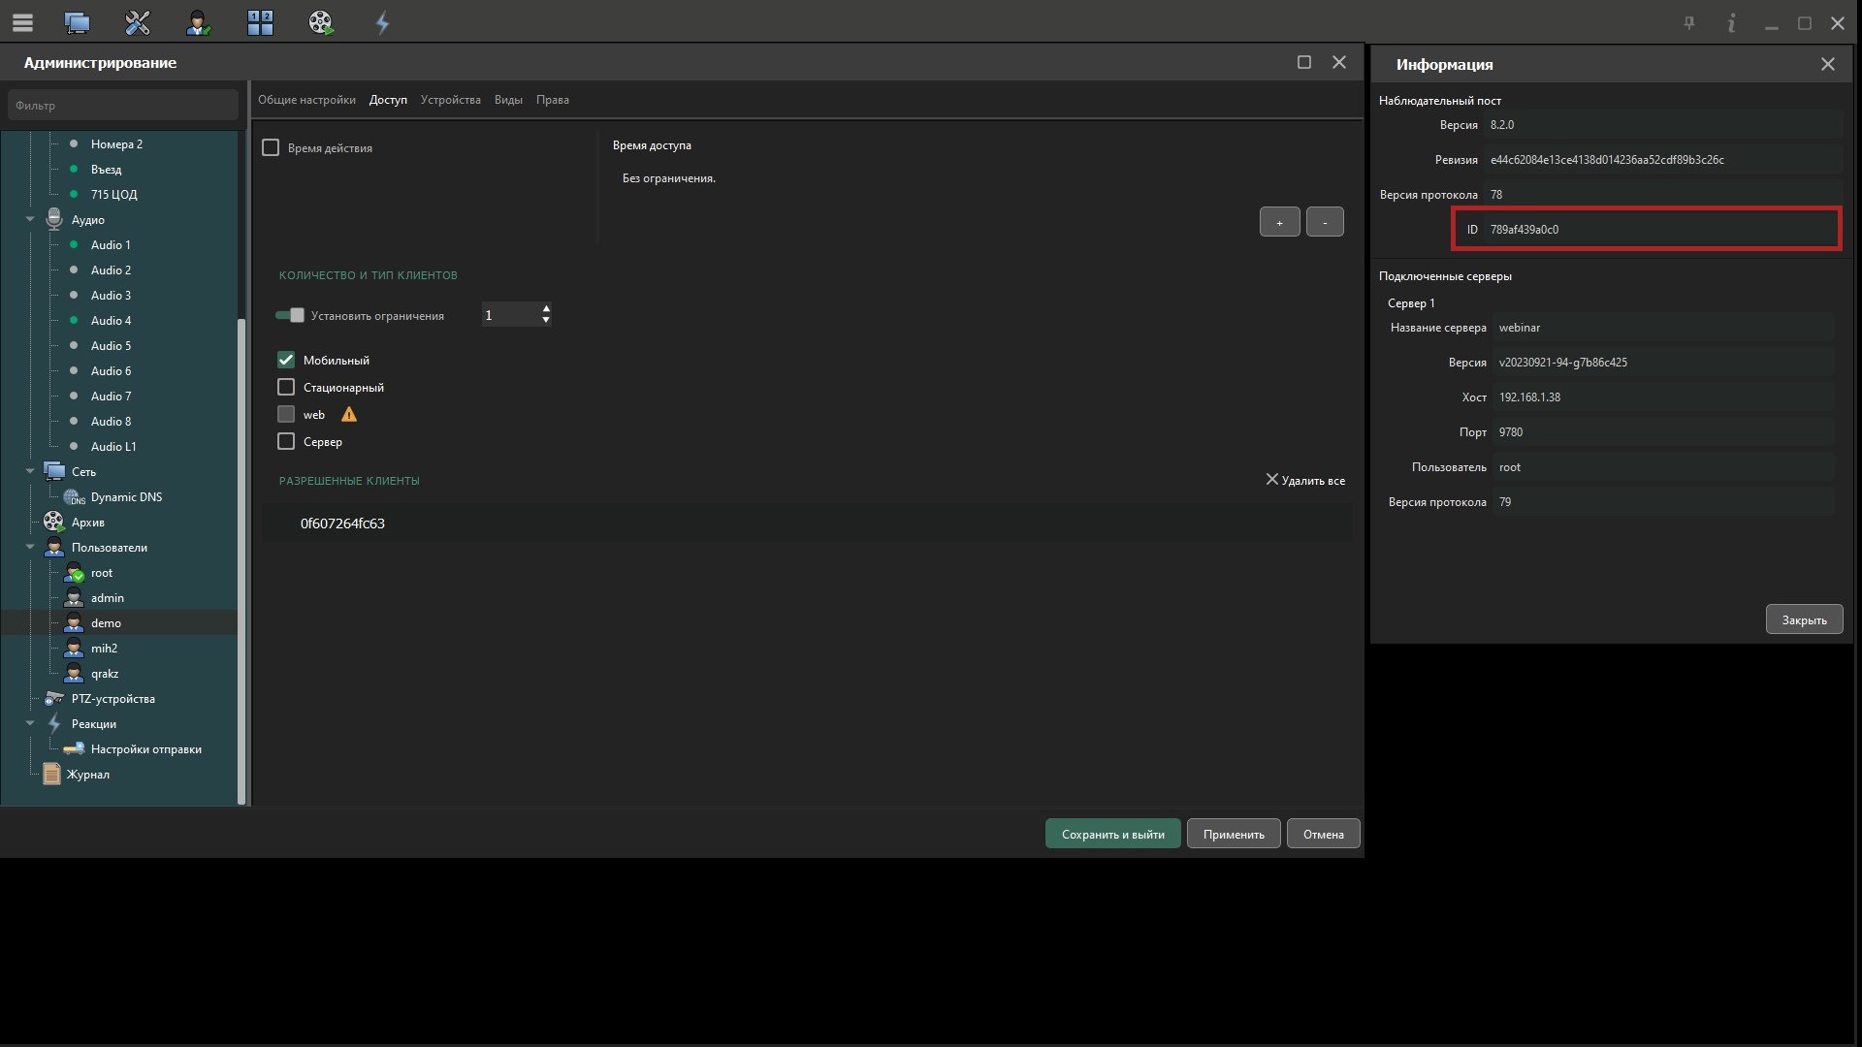This screenshot has height=1047, width=1862.
Task: Click the Сохранить и выйти button
Action: point(1112,834)
